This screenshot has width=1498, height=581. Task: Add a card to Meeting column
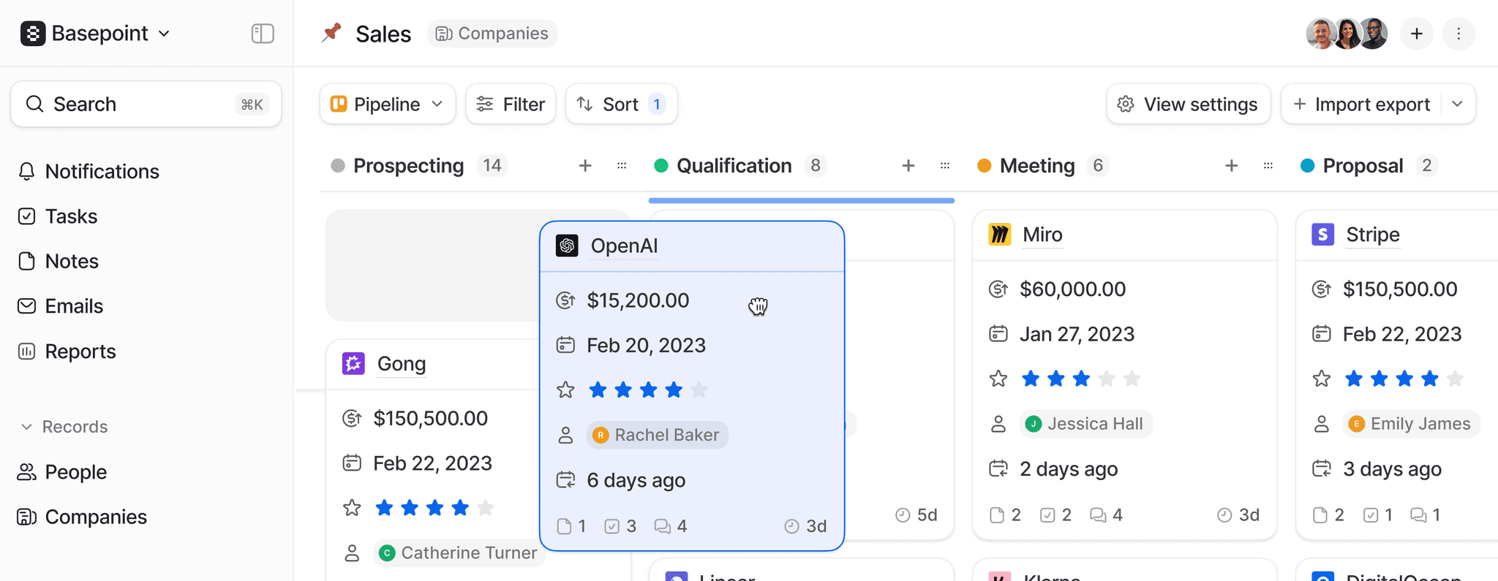click(x=1232, y=166)
